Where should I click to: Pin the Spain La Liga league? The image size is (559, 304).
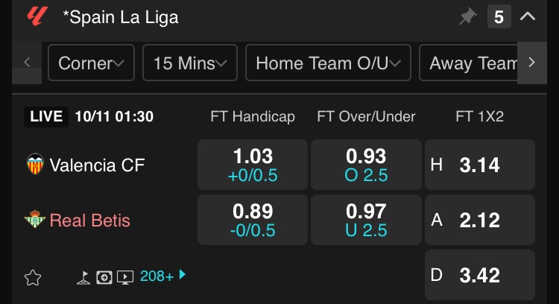point(467,16)
